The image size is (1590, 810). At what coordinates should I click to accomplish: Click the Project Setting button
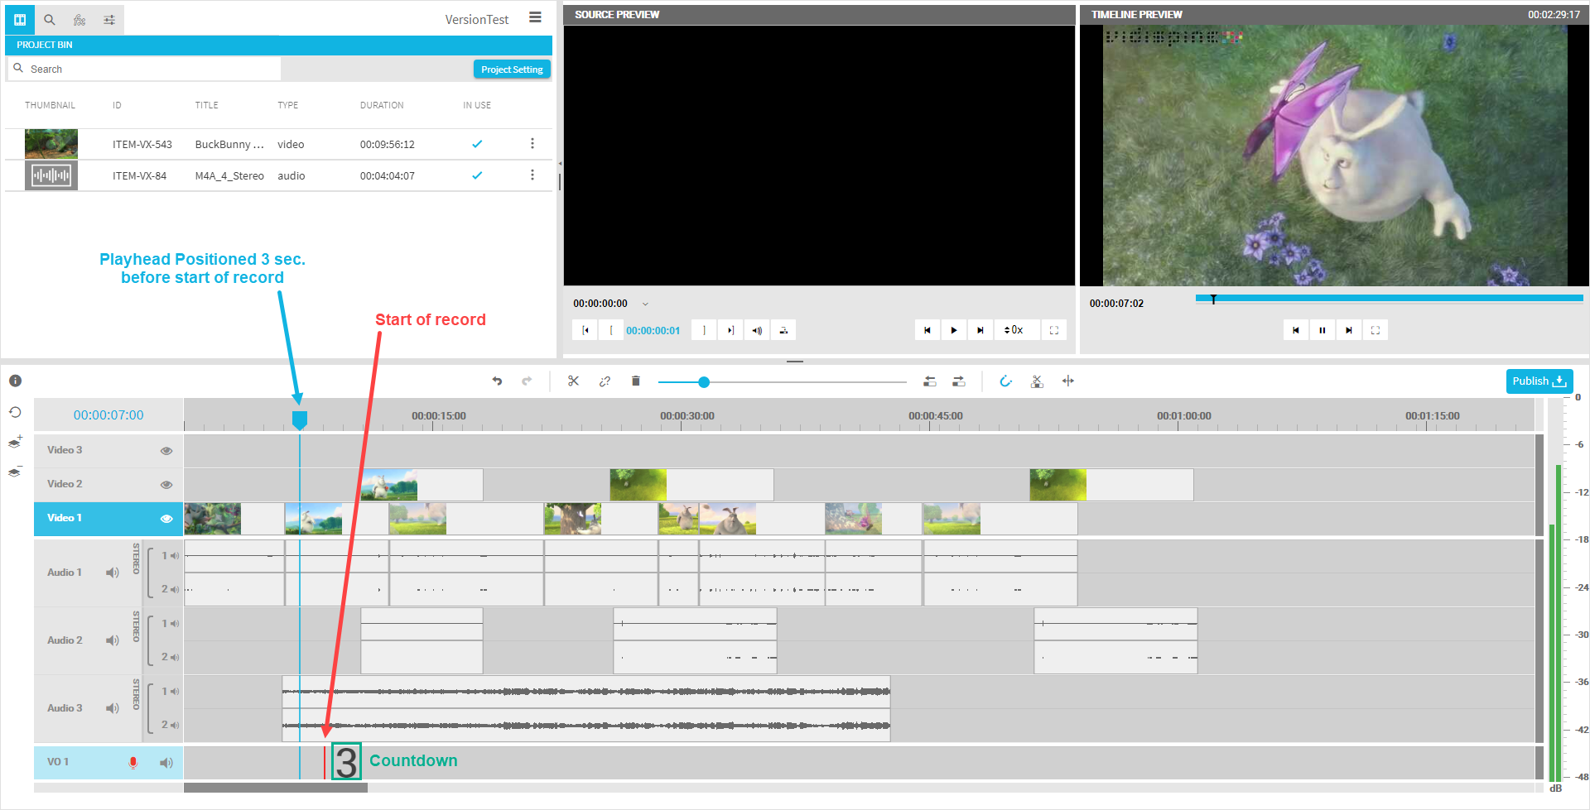click(512, 69)
